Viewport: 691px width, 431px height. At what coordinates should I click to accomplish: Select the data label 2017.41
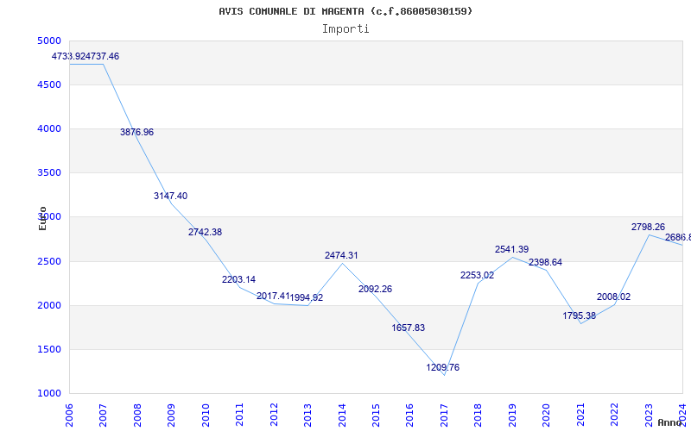coord(273,296)
